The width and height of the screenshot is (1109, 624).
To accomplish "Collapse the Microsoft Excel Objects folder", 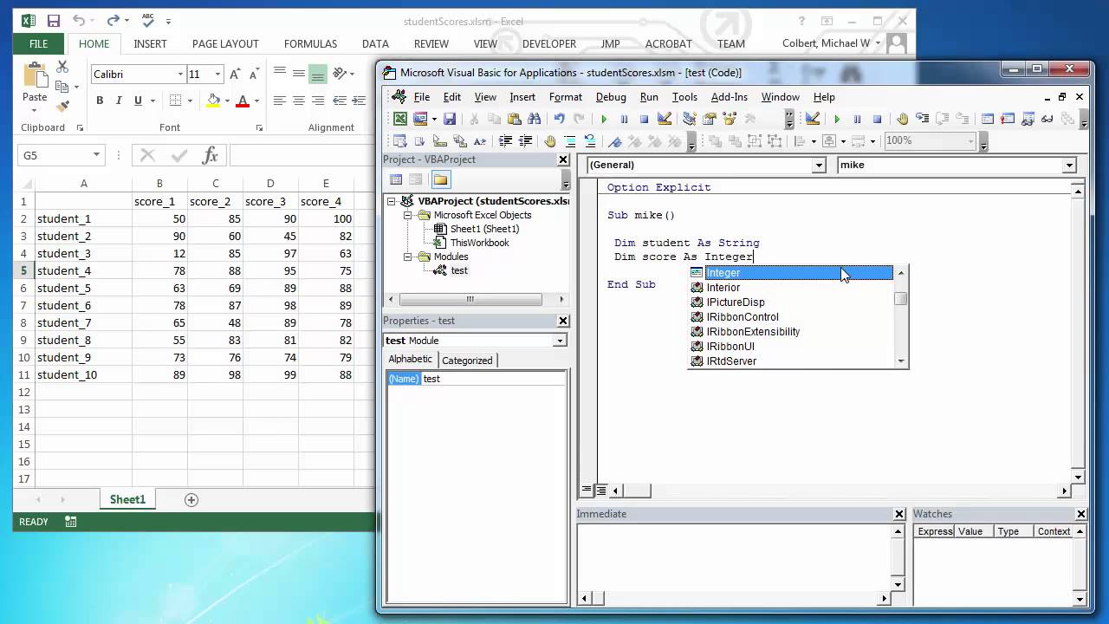I will 407,215.
